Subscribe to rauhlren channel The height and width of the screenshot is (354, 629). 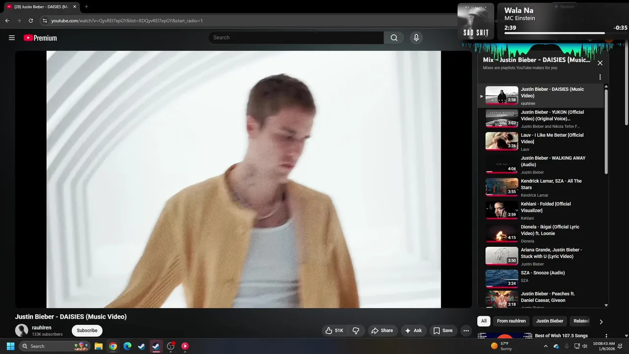[x=87, y=331]
